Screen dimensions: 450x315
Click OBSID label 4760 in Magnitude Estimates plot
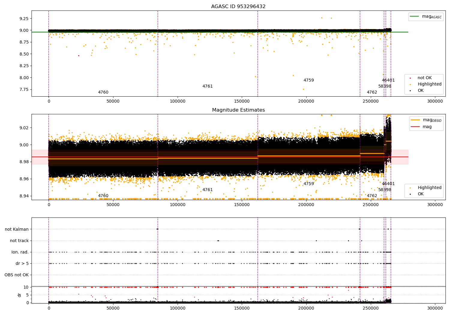[x=103, y=196]
